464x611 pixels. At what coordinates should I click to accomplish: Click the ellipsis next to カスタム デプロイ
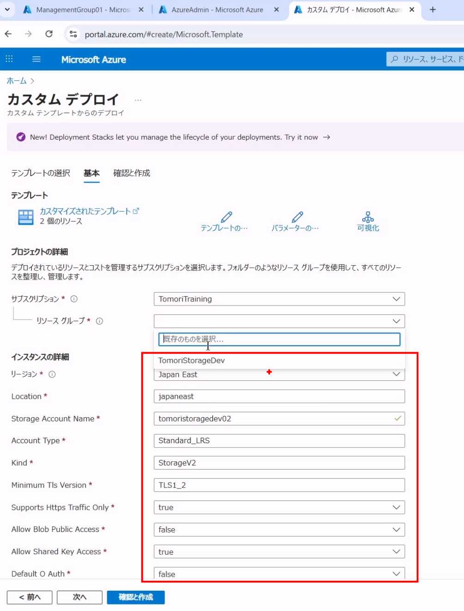(138, 100)
